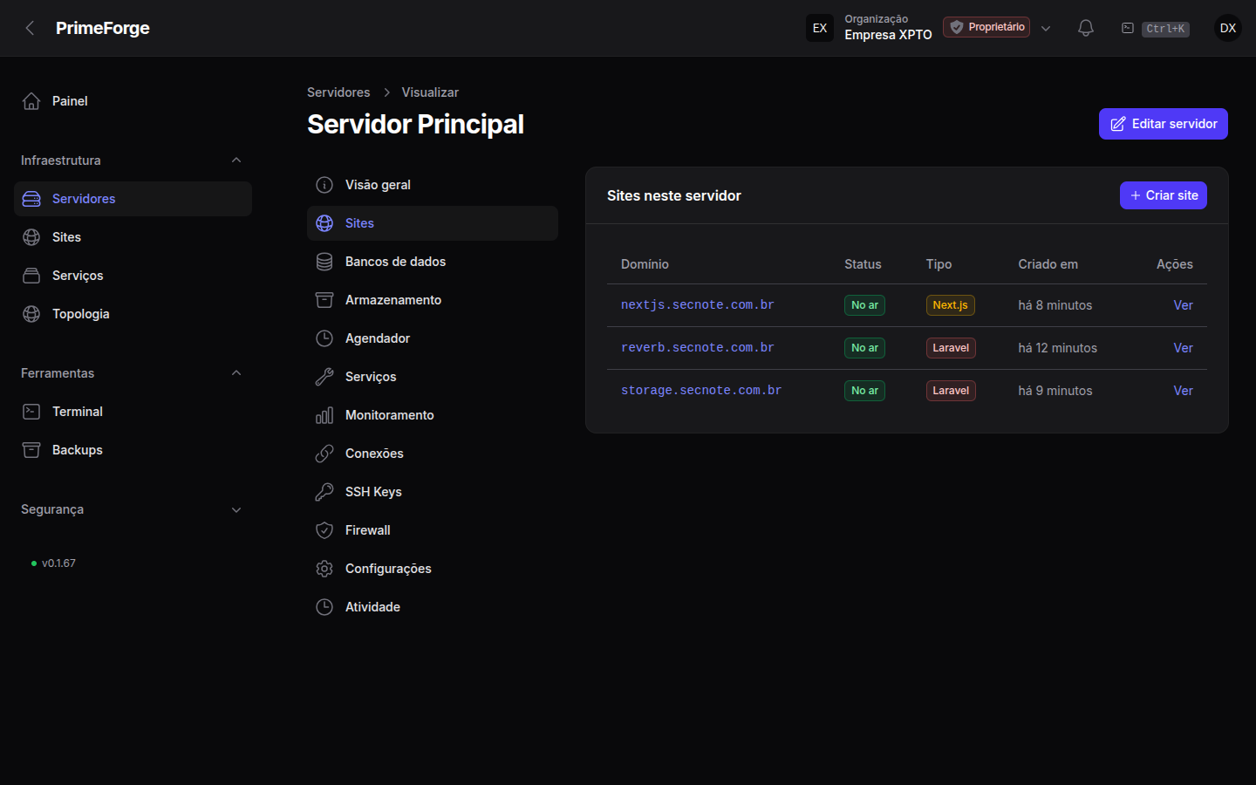Expand the Segurança section
The width and height of the screenshot is (1256, 785).
pos(236,509)
